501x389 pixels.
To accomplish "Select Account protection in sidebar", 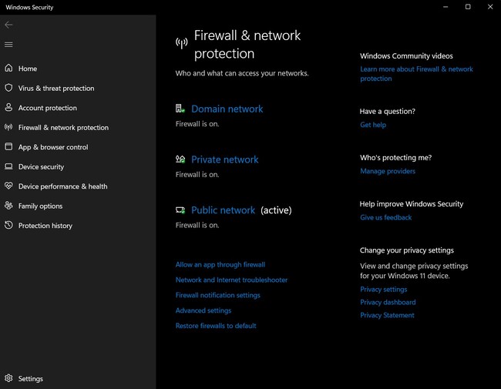I will tap(48, 108).
